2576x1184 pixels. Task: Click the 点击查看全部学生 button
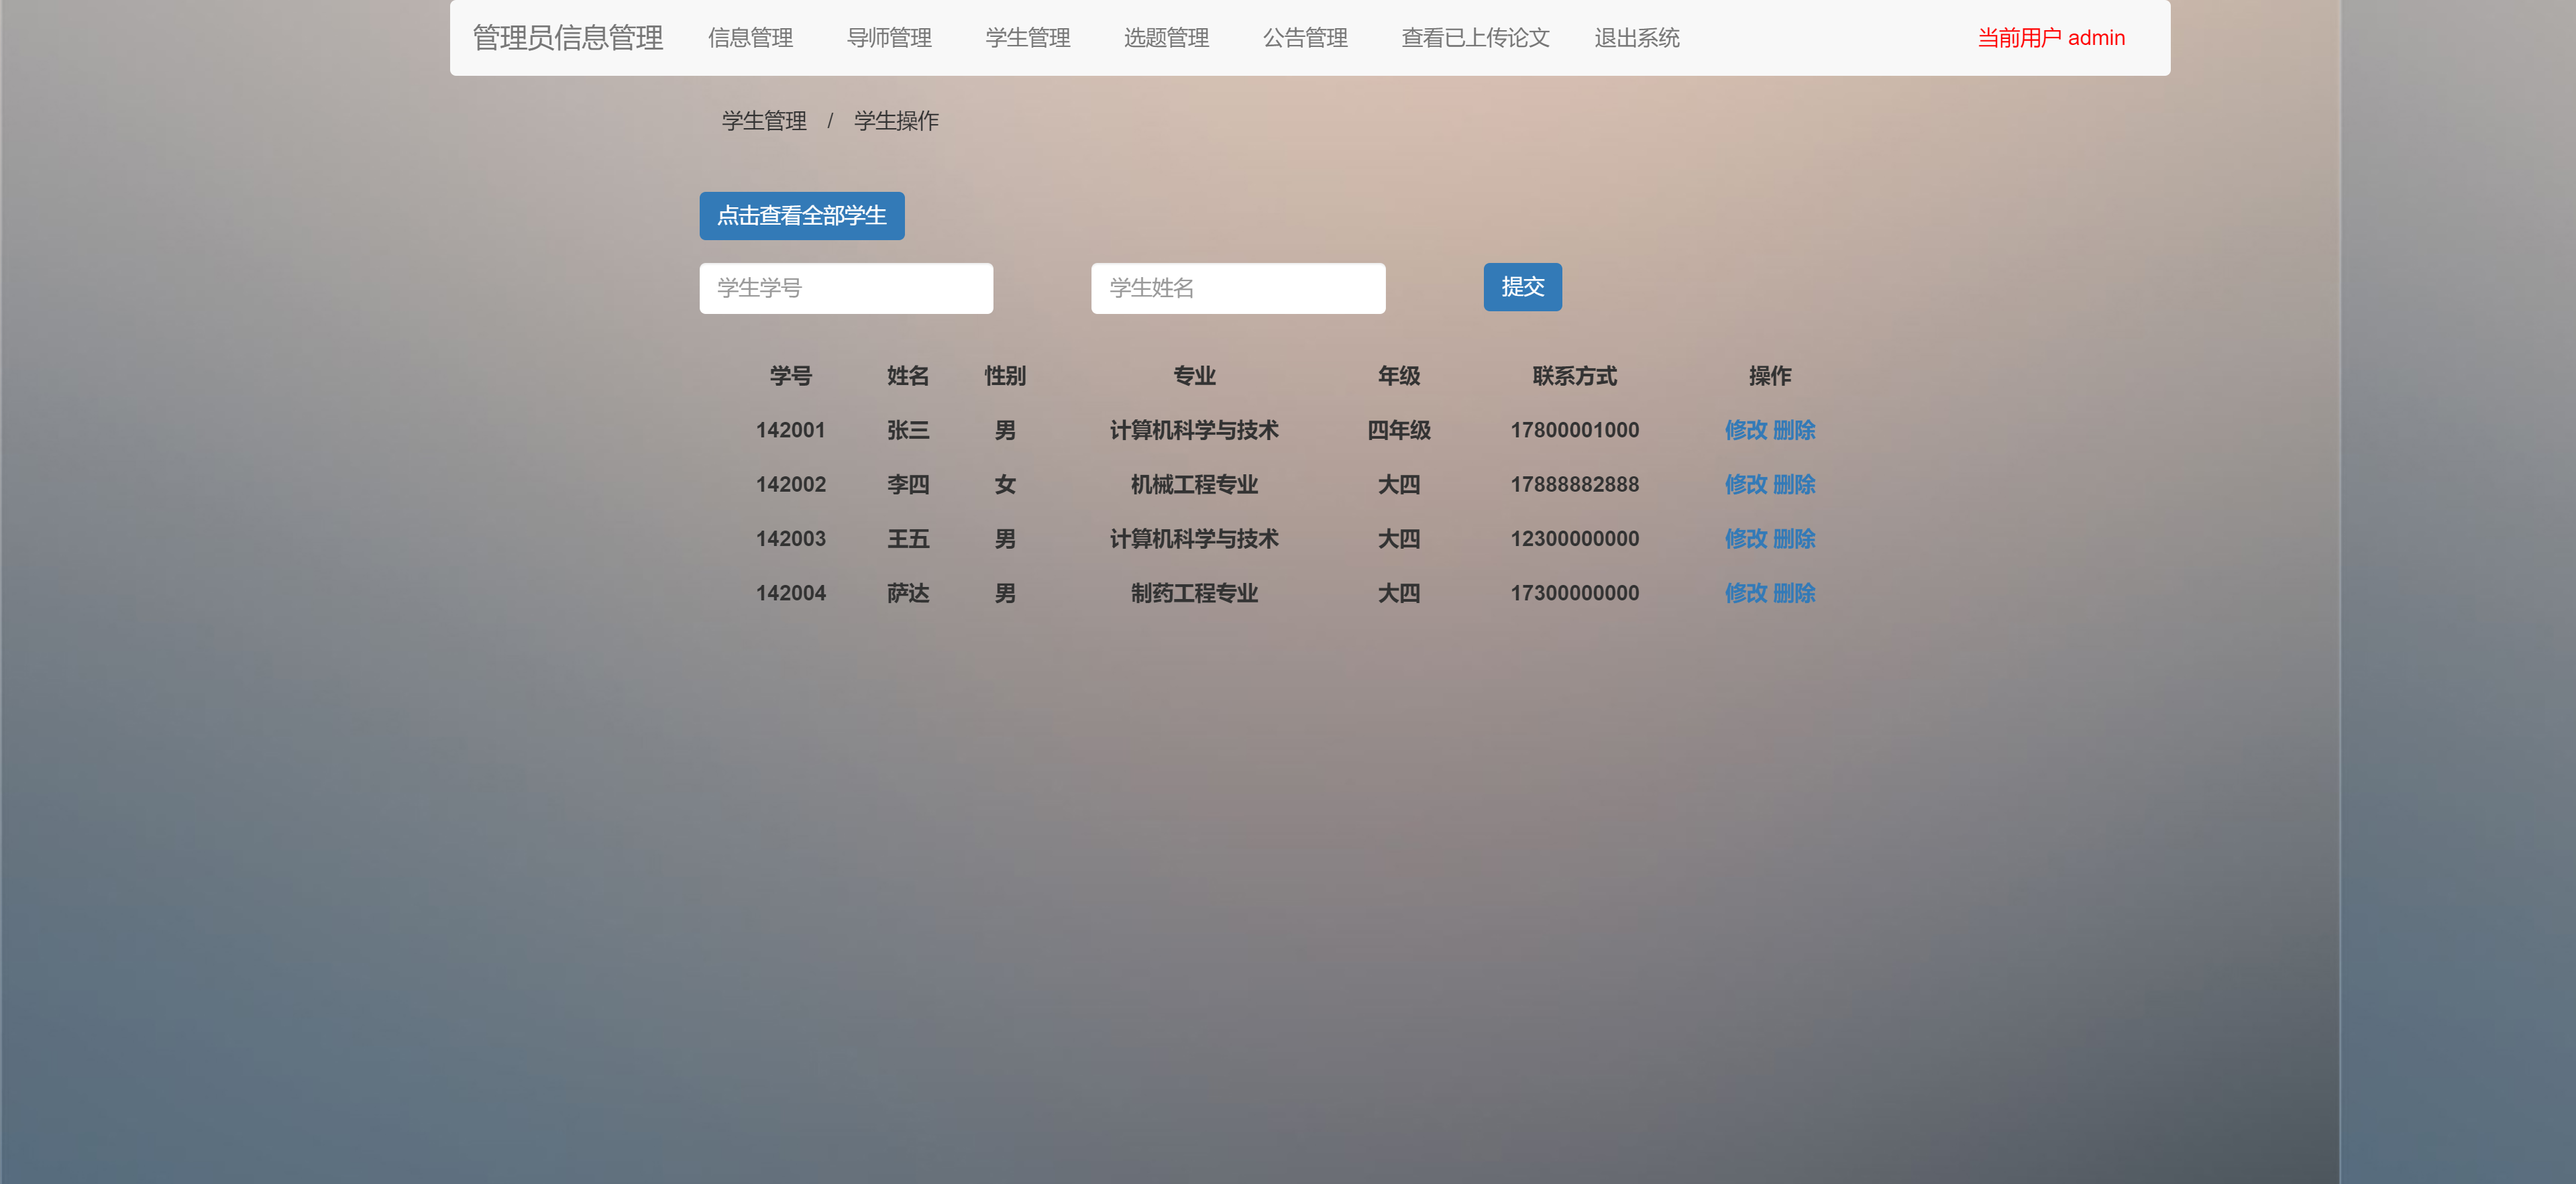click(x=801, y=215)
